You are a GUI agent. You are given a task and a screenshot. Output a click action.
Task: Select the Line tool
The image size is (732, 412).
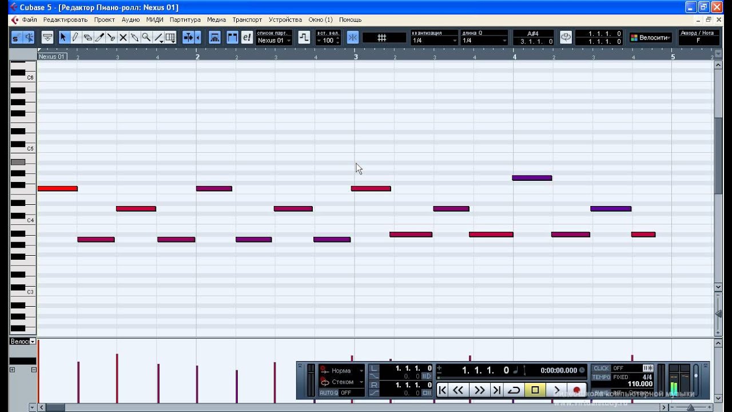click(x=158, y=38)
